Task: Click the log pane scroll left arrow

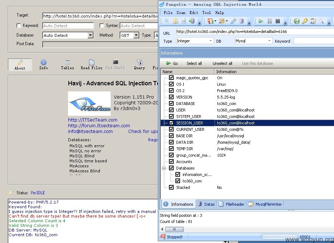Action: click(x=162, y=229)
